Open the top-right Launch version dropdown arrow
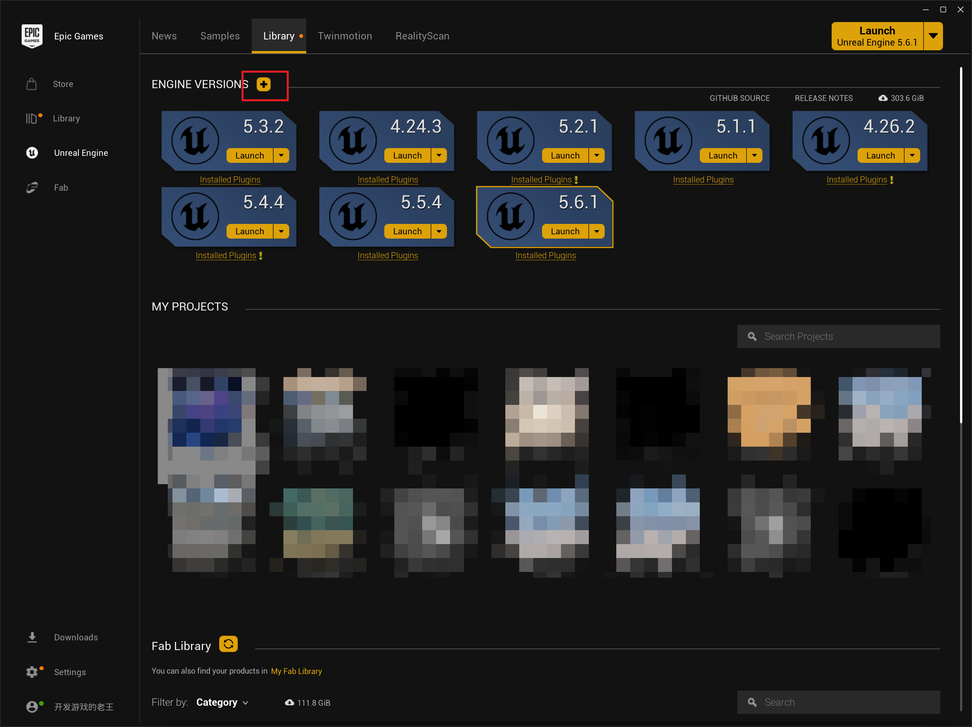 [933, 36]
